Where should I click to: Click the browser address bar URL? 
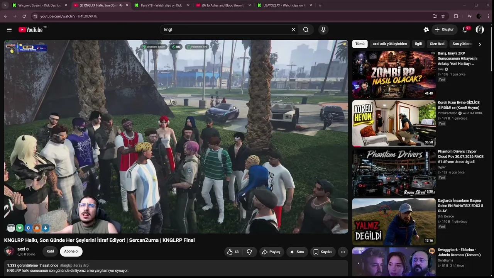pyautogui.click(x=69, y=16)
